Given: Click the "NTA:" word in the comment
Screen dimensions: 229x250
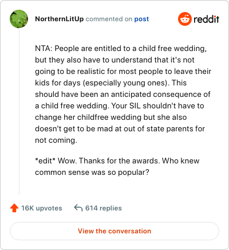Looking at the screenshot, I should (x=44, y=48).
